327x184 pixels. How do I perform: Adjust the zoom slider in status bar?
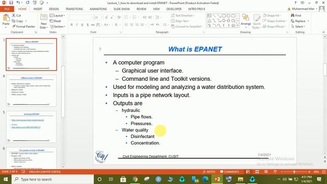294,172
